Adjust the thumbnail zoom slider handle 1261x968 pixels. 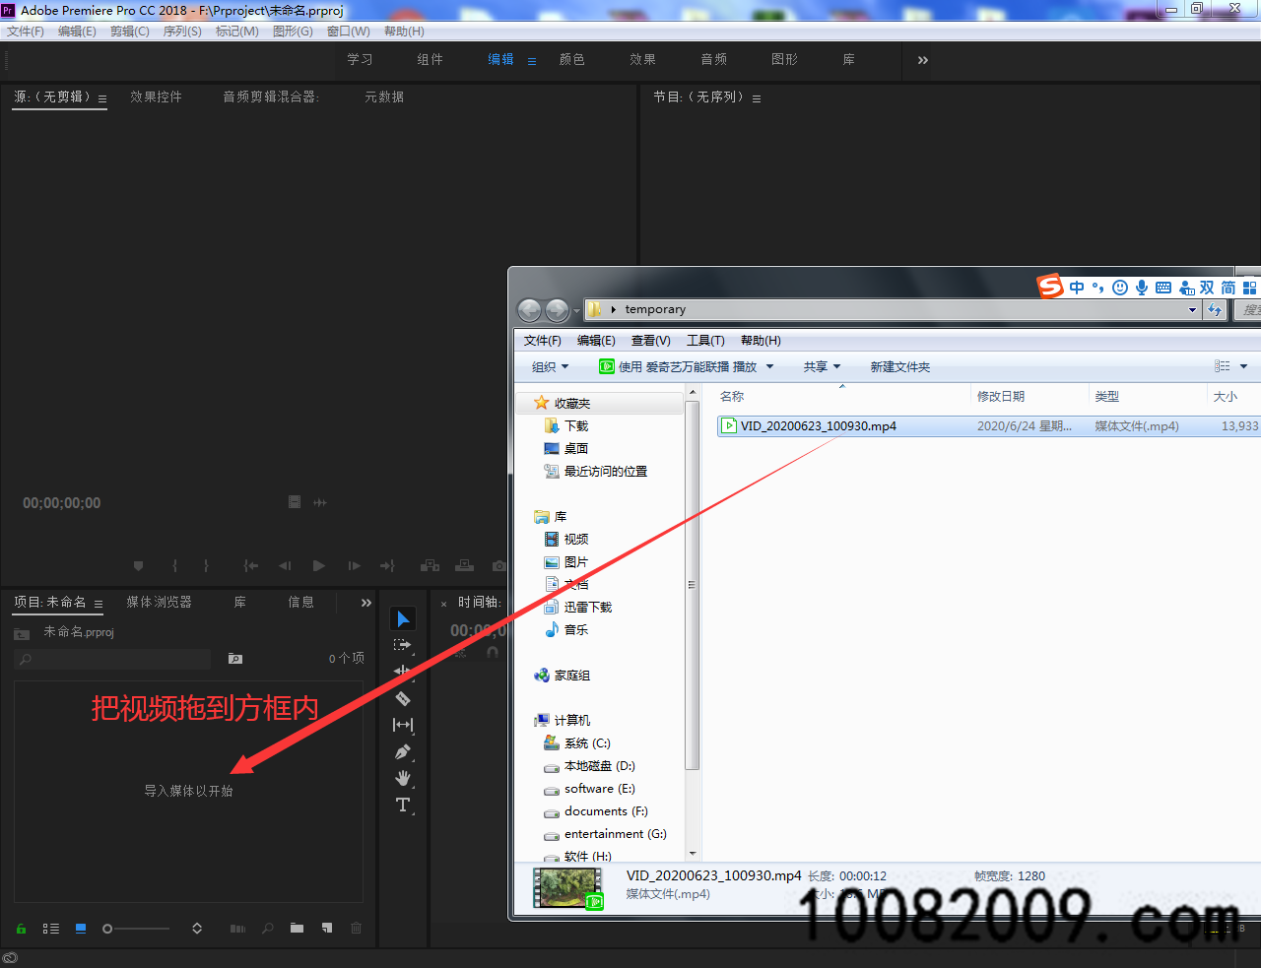(x=107, y=929)
